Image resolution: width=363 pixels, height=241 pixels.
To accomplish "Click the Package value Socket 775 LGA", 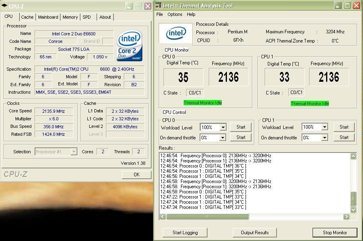I will pyautogui.click(x=74, y=49).
